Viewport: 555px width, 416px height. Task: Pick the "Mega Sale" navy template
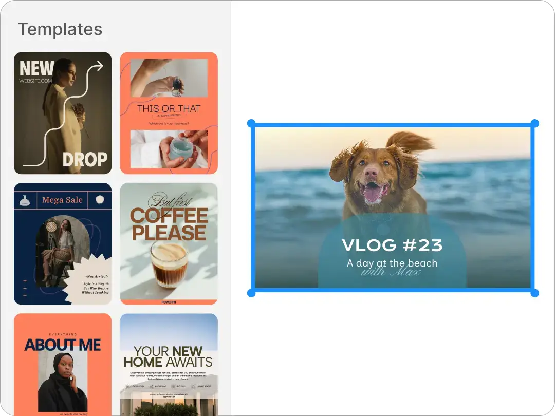click(63, 244)
